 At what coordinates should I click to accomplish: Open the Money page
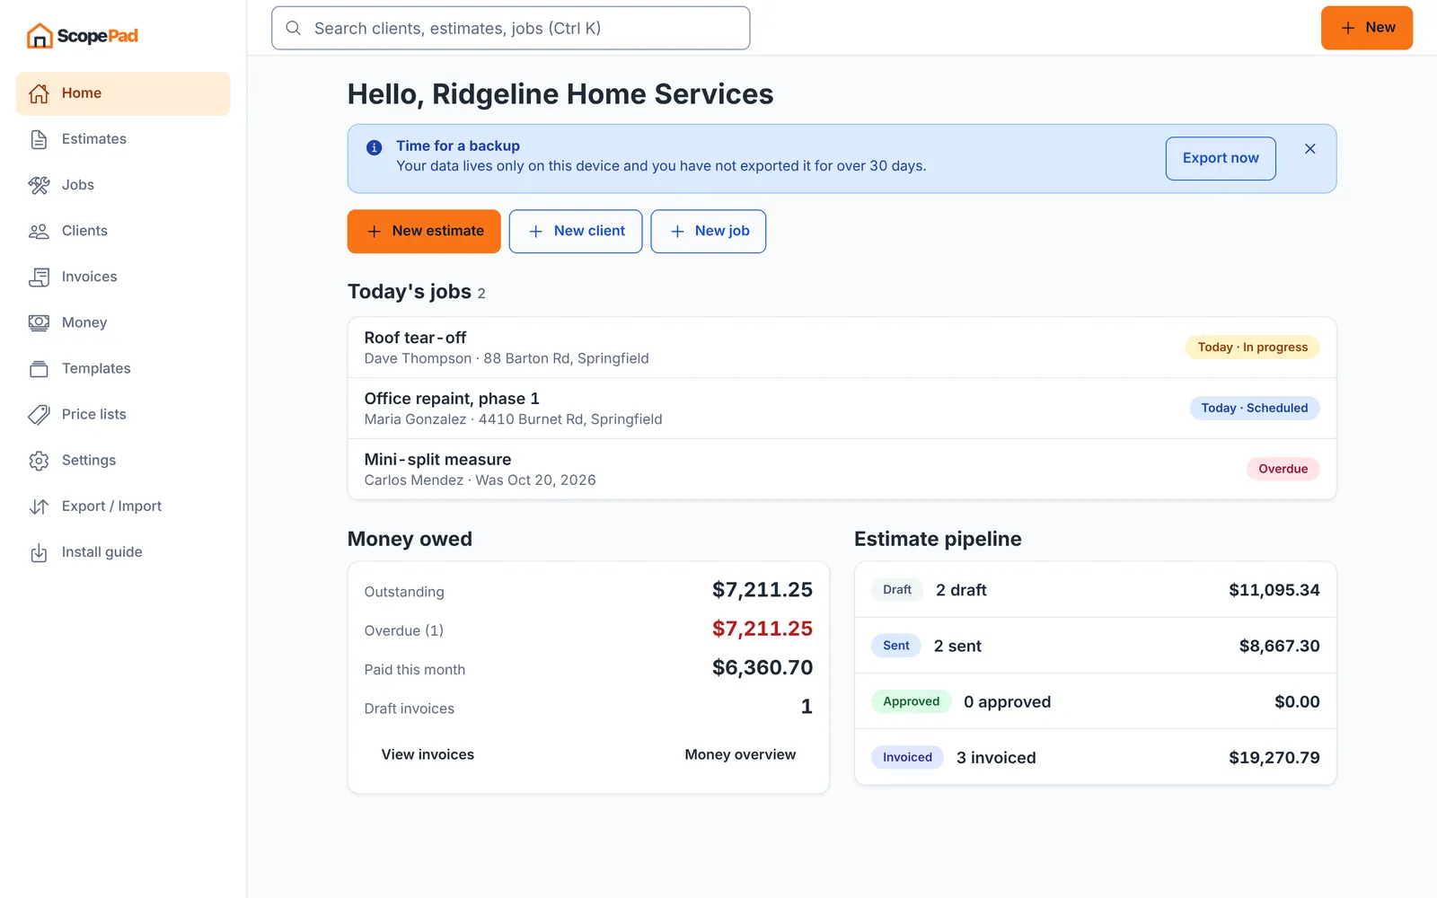click(x=123, y=322)
